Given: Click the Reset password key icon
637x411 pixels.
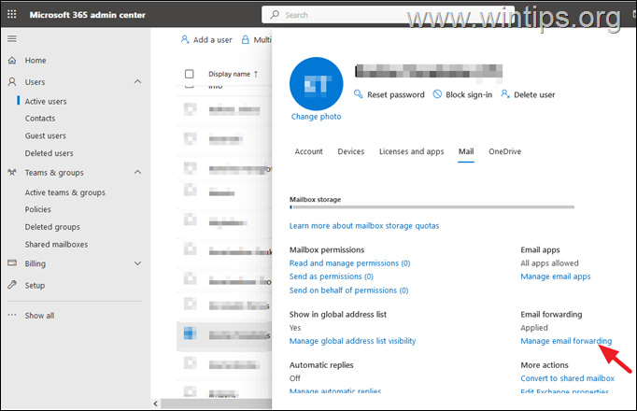Looking at the screenshot, I should (358, 94).
